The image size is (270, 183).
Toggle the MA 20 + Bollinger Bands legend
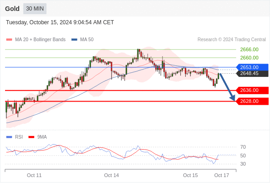click(x=36, y=40)
